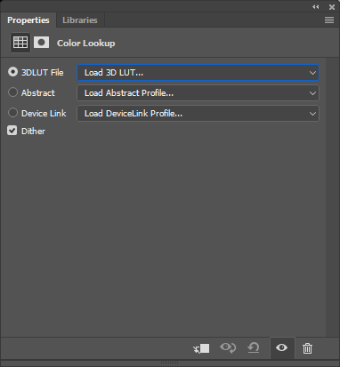The image size is (340, 367).
Task: Click the Color Lookup grid adjustment icon
Action: [20, 43]
